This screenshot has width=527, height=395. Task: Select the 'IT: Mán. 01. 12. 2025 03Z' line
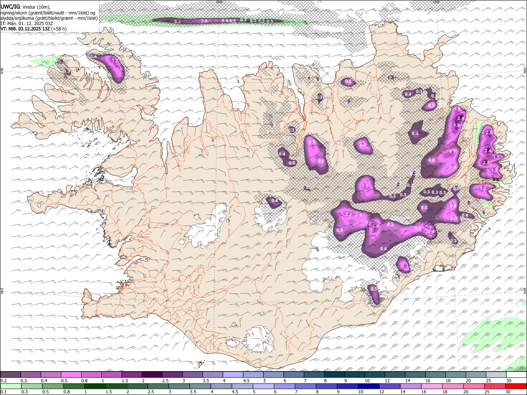point(27,23)
